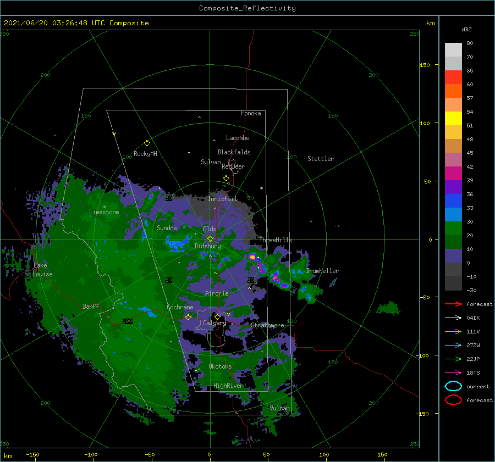Click the dBZ legend heading

tap(466, 30)
